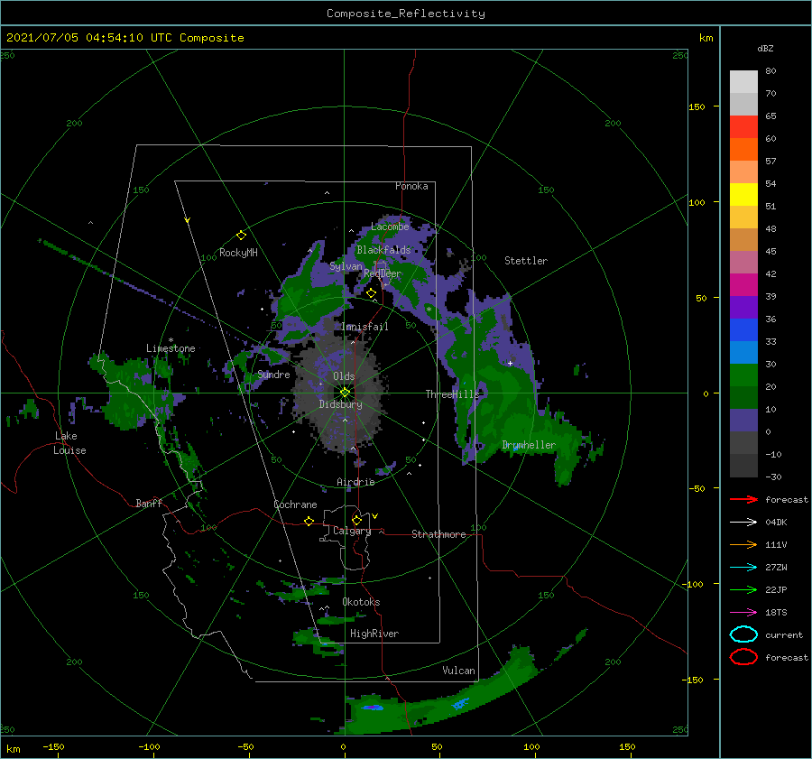This screenshot has height=759, width=812.
Task: Click the yellow diamond marker inside Calgary
Action: click(356, 520)
